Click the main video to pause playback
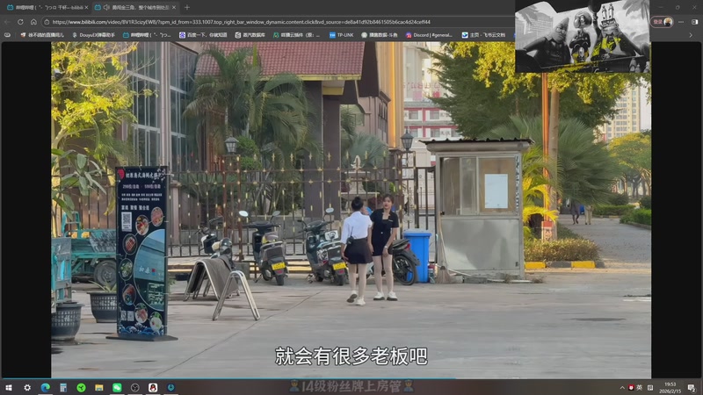The image size is (703, 395). [x=351, y=210]
